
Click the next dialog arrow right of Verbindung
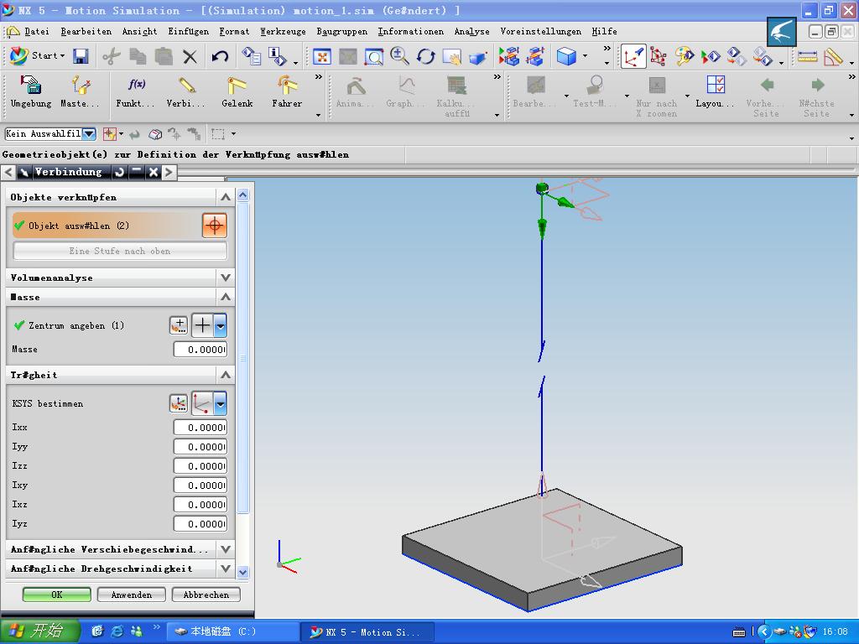click(x=169, y=172)
